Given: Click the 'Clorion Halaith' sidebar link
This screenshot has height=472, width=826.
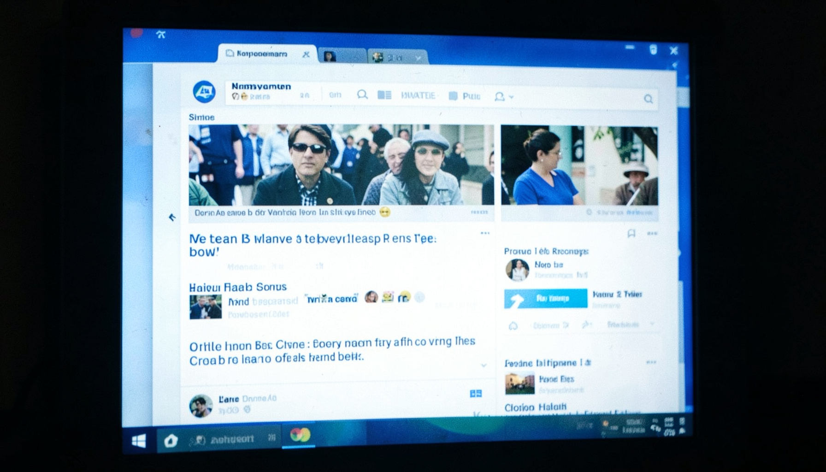Looking at the screenshot, I should 535,407.
